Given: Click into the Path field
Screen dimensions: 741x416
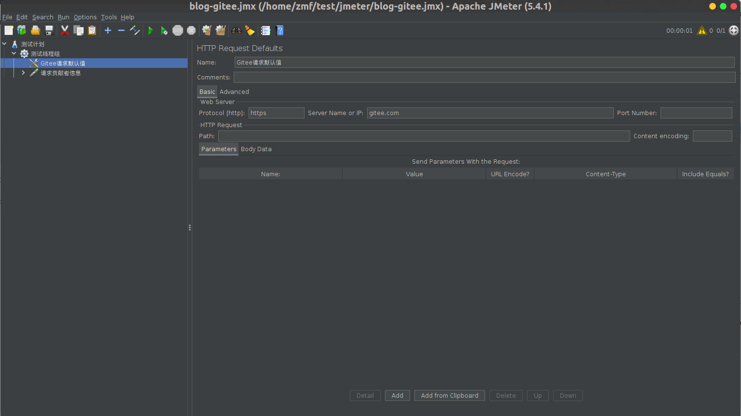Looking at the screenshot, I should coord(424,136).
